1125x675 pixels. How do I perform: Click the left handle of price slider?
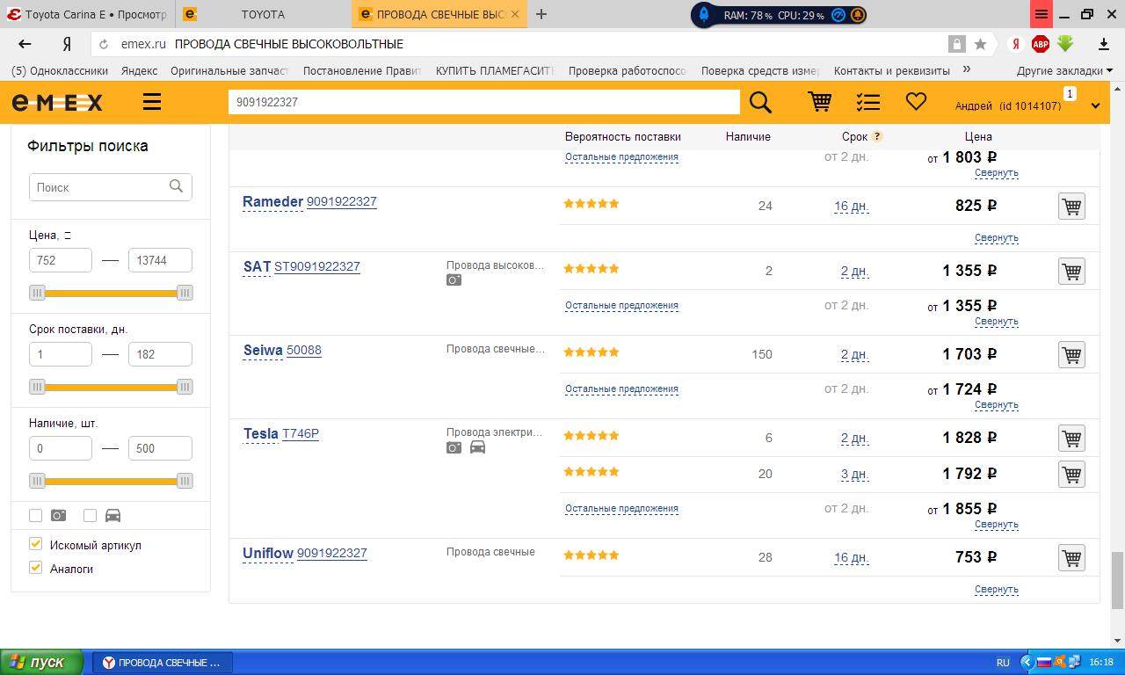[37, 293]
